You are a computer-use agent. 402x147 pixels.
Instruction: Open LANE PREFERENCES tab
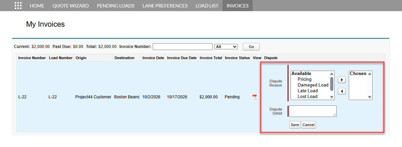165,6
